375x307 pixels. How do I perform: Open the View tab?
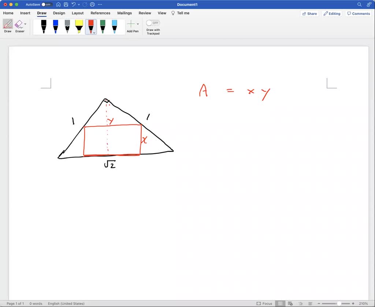pyautogui.click(x=162, y=13)
